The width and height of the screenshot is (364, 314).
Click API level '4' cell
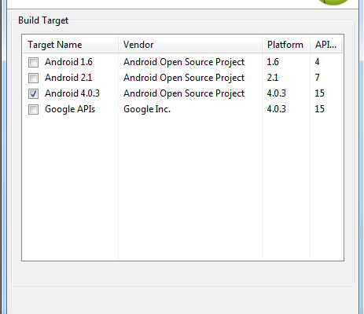tap(317, 62)
